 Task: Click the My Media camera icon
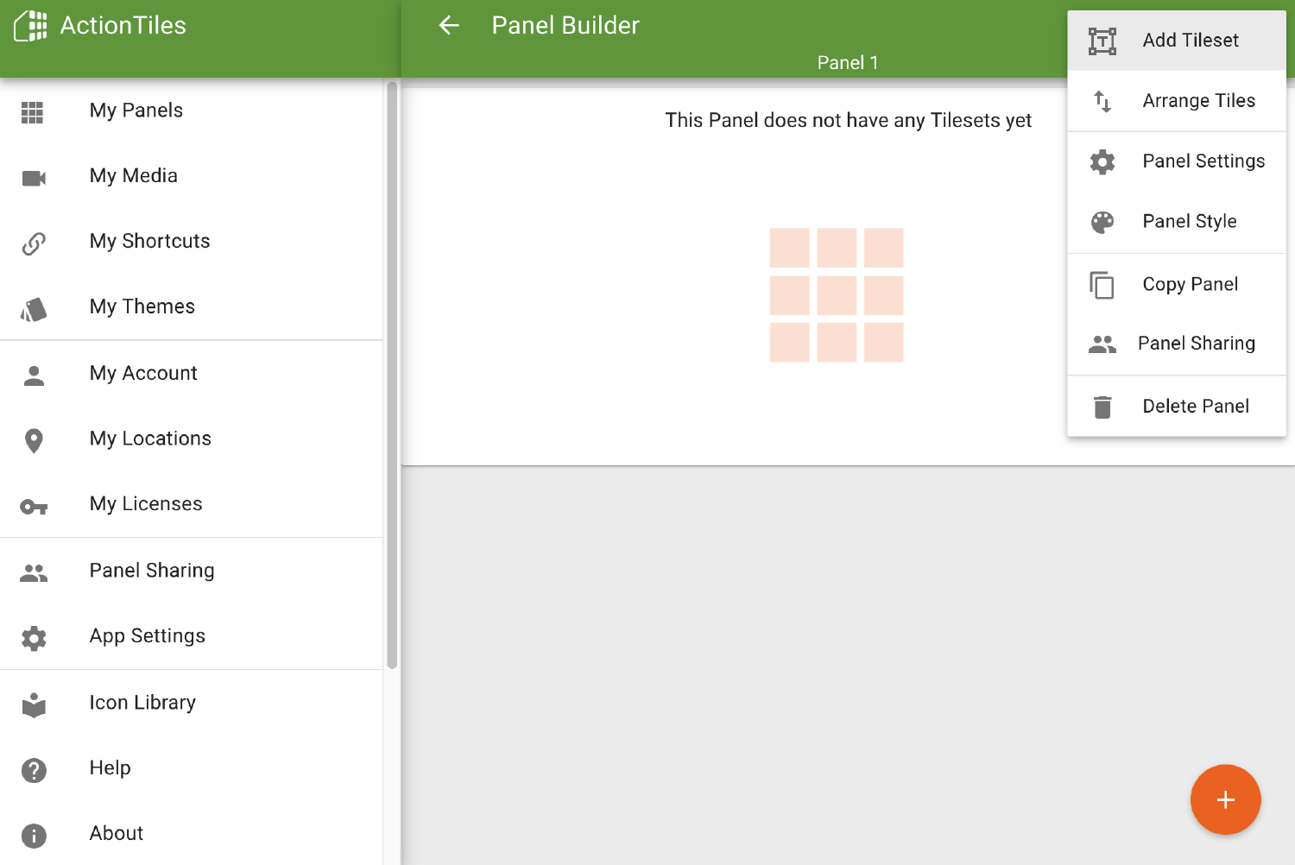[x=33, y=178]
